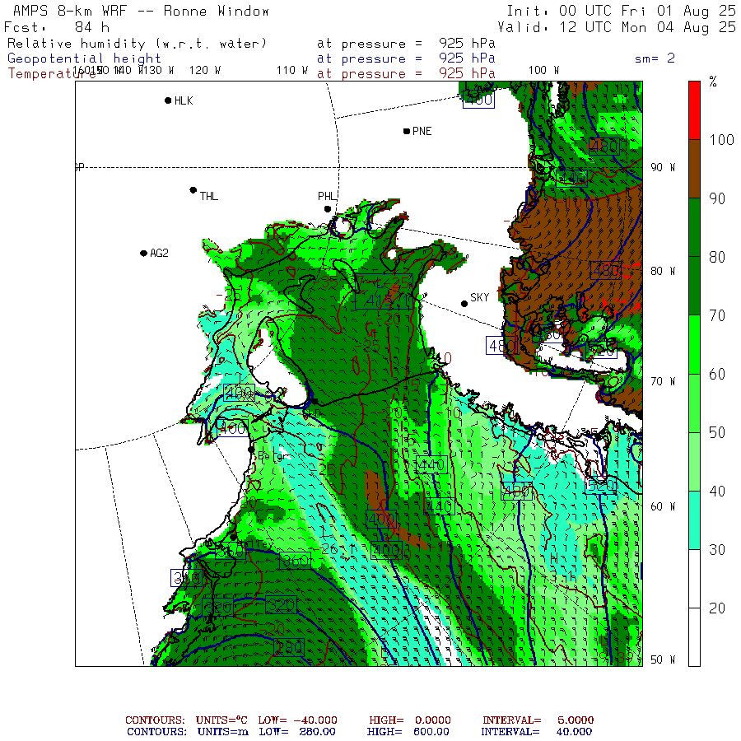Click the black 'at pressure = 925 hPa' text
741x741 pixels.
coord(406,44)
